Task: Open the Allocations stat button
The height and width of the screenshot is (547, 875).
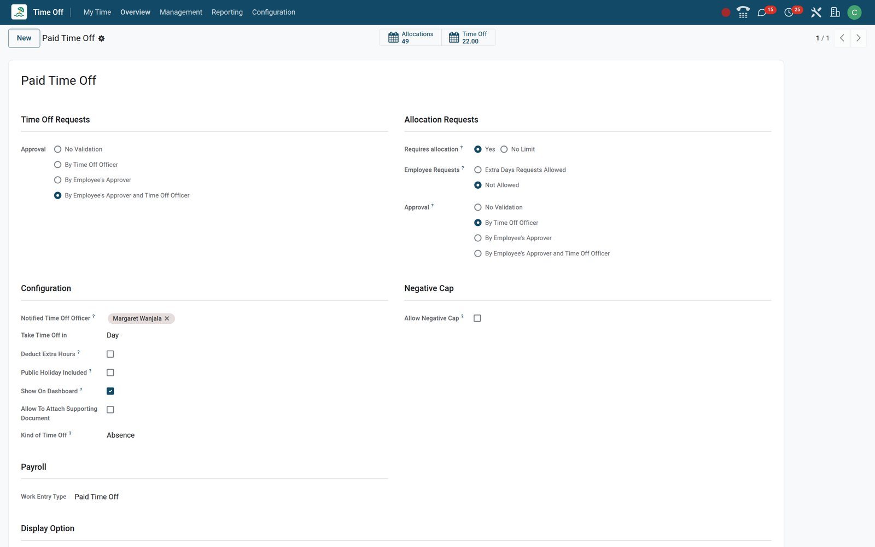Action: (x=410, y=37)
